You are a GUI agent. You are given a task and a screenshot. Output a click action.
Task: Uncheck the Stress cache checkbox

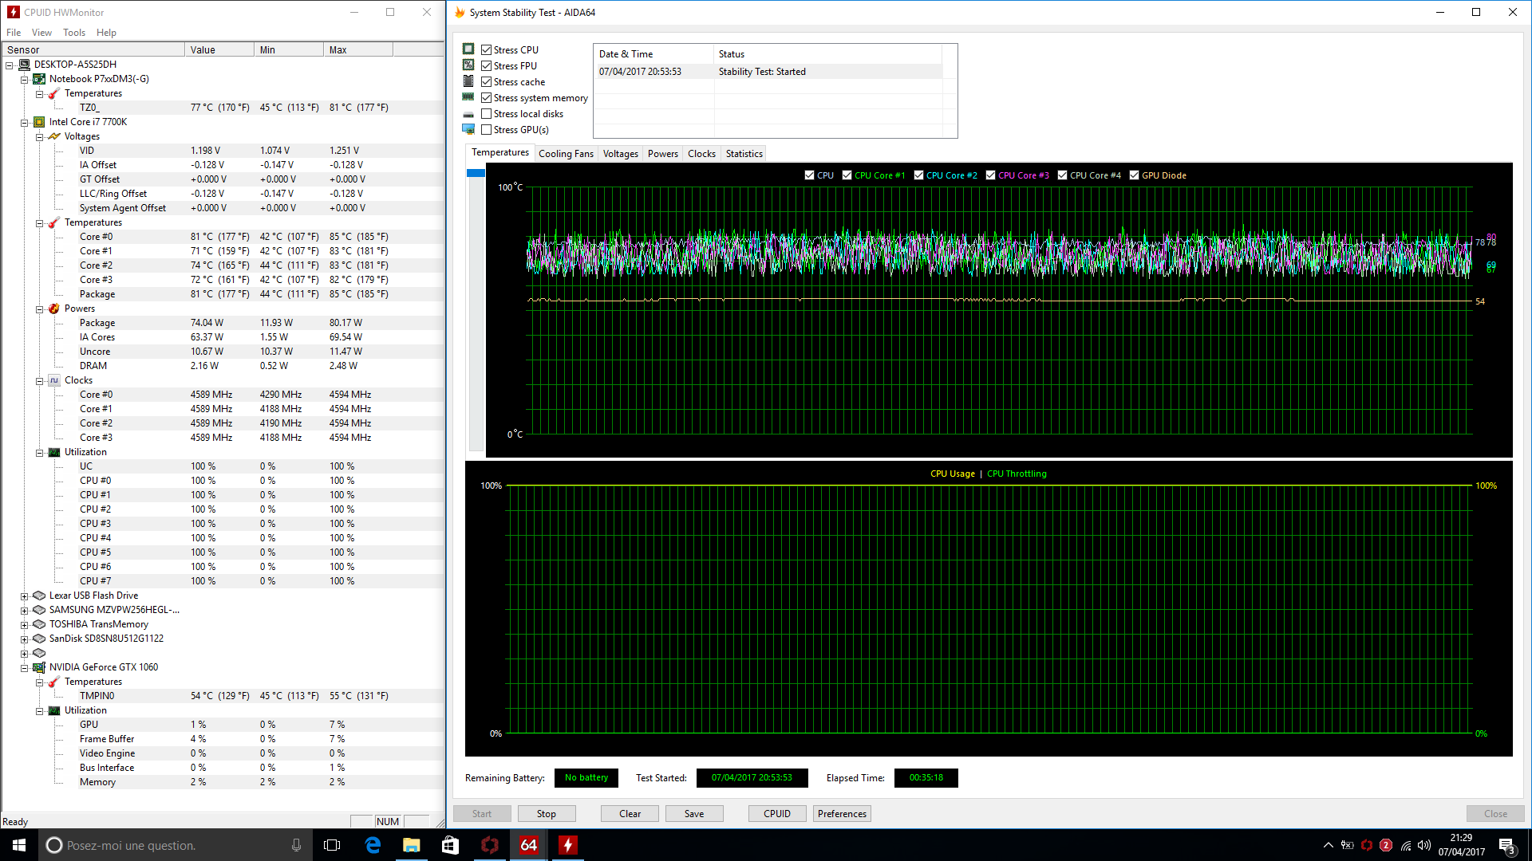pyautogui.click(x=486, y=82)
